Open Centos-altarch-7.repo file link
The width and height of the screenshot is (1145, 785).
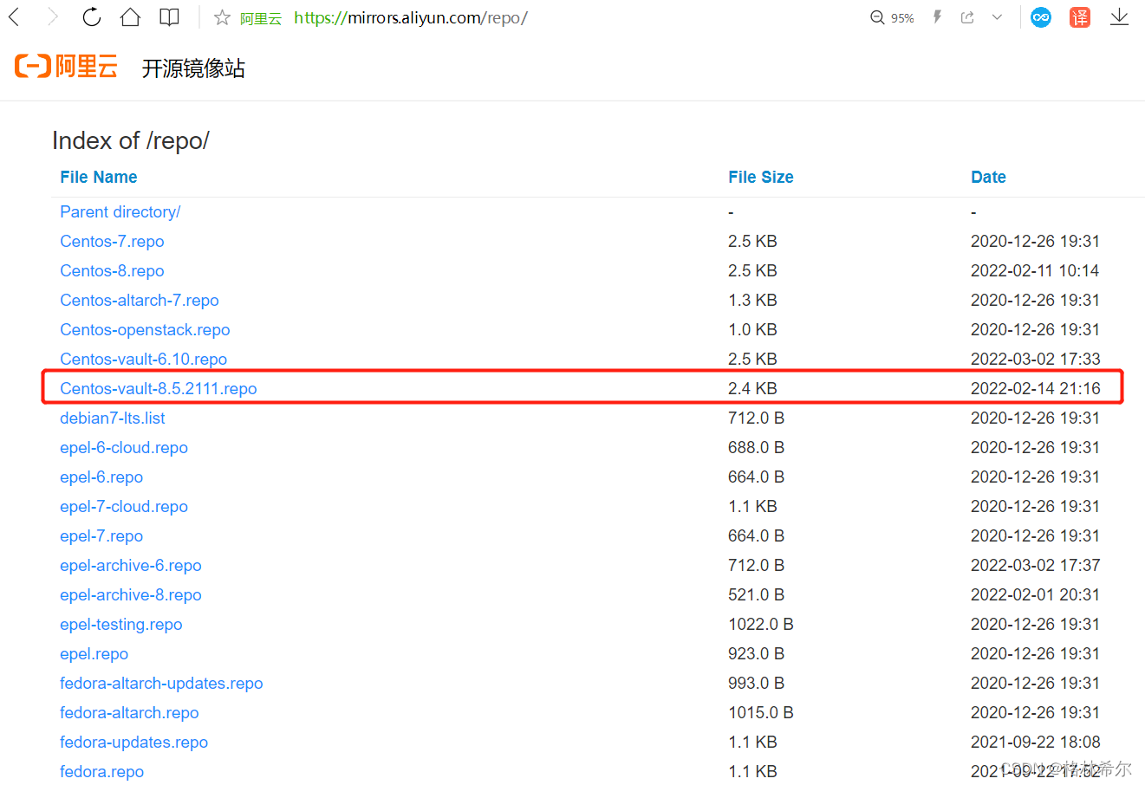coord(140,300)
